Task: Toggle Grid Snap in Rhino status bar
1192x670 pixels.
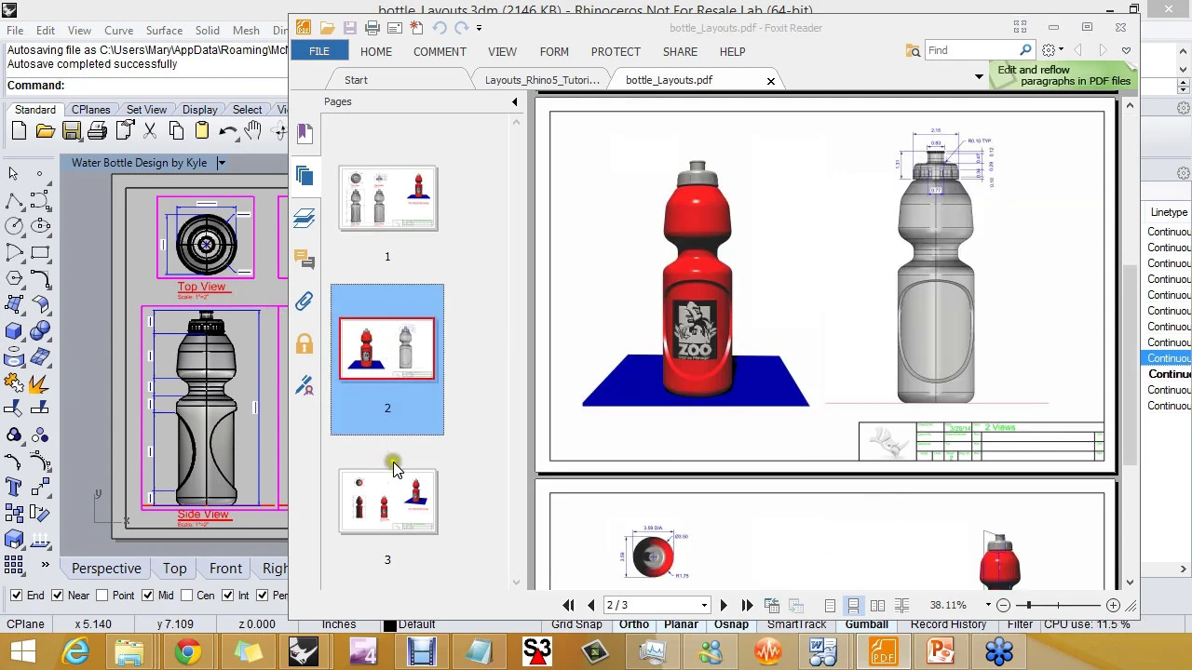Action: pos(576,624)
